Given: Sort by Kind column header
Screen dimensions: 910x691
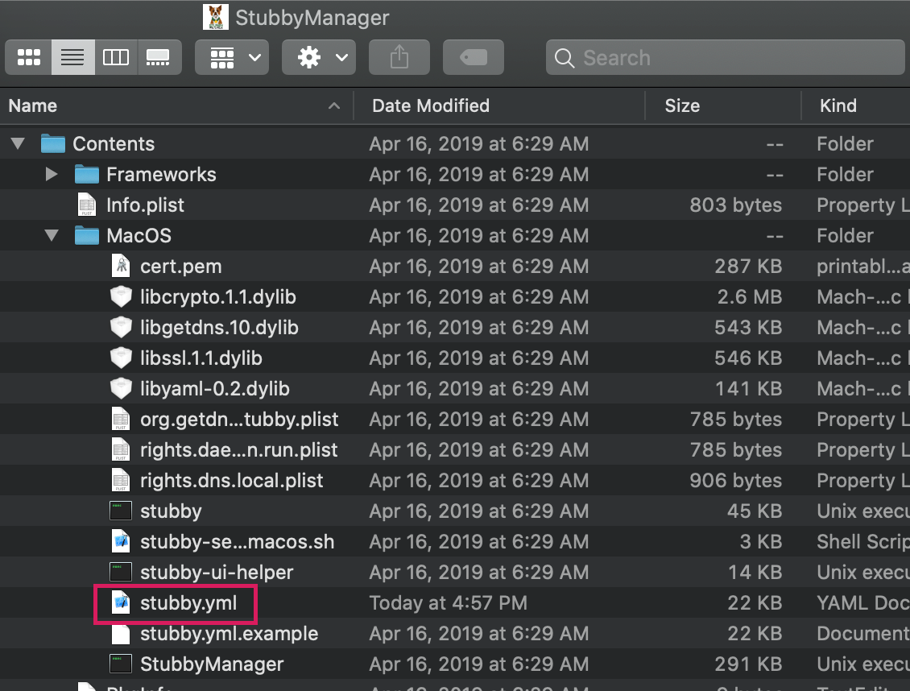Looking at the screenshot, I should [x=856, y=106].
